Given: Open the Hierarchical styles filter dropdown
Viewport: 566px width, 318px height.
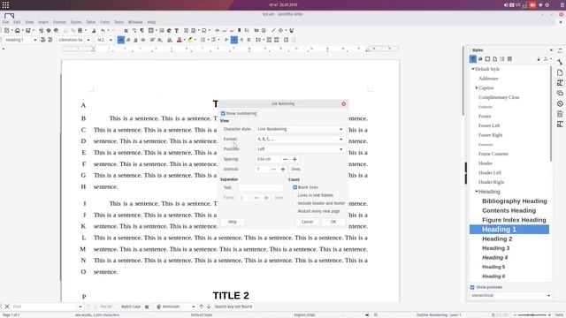Looking at the screenshot, I should pyautogui.click(x=510, y=295).
